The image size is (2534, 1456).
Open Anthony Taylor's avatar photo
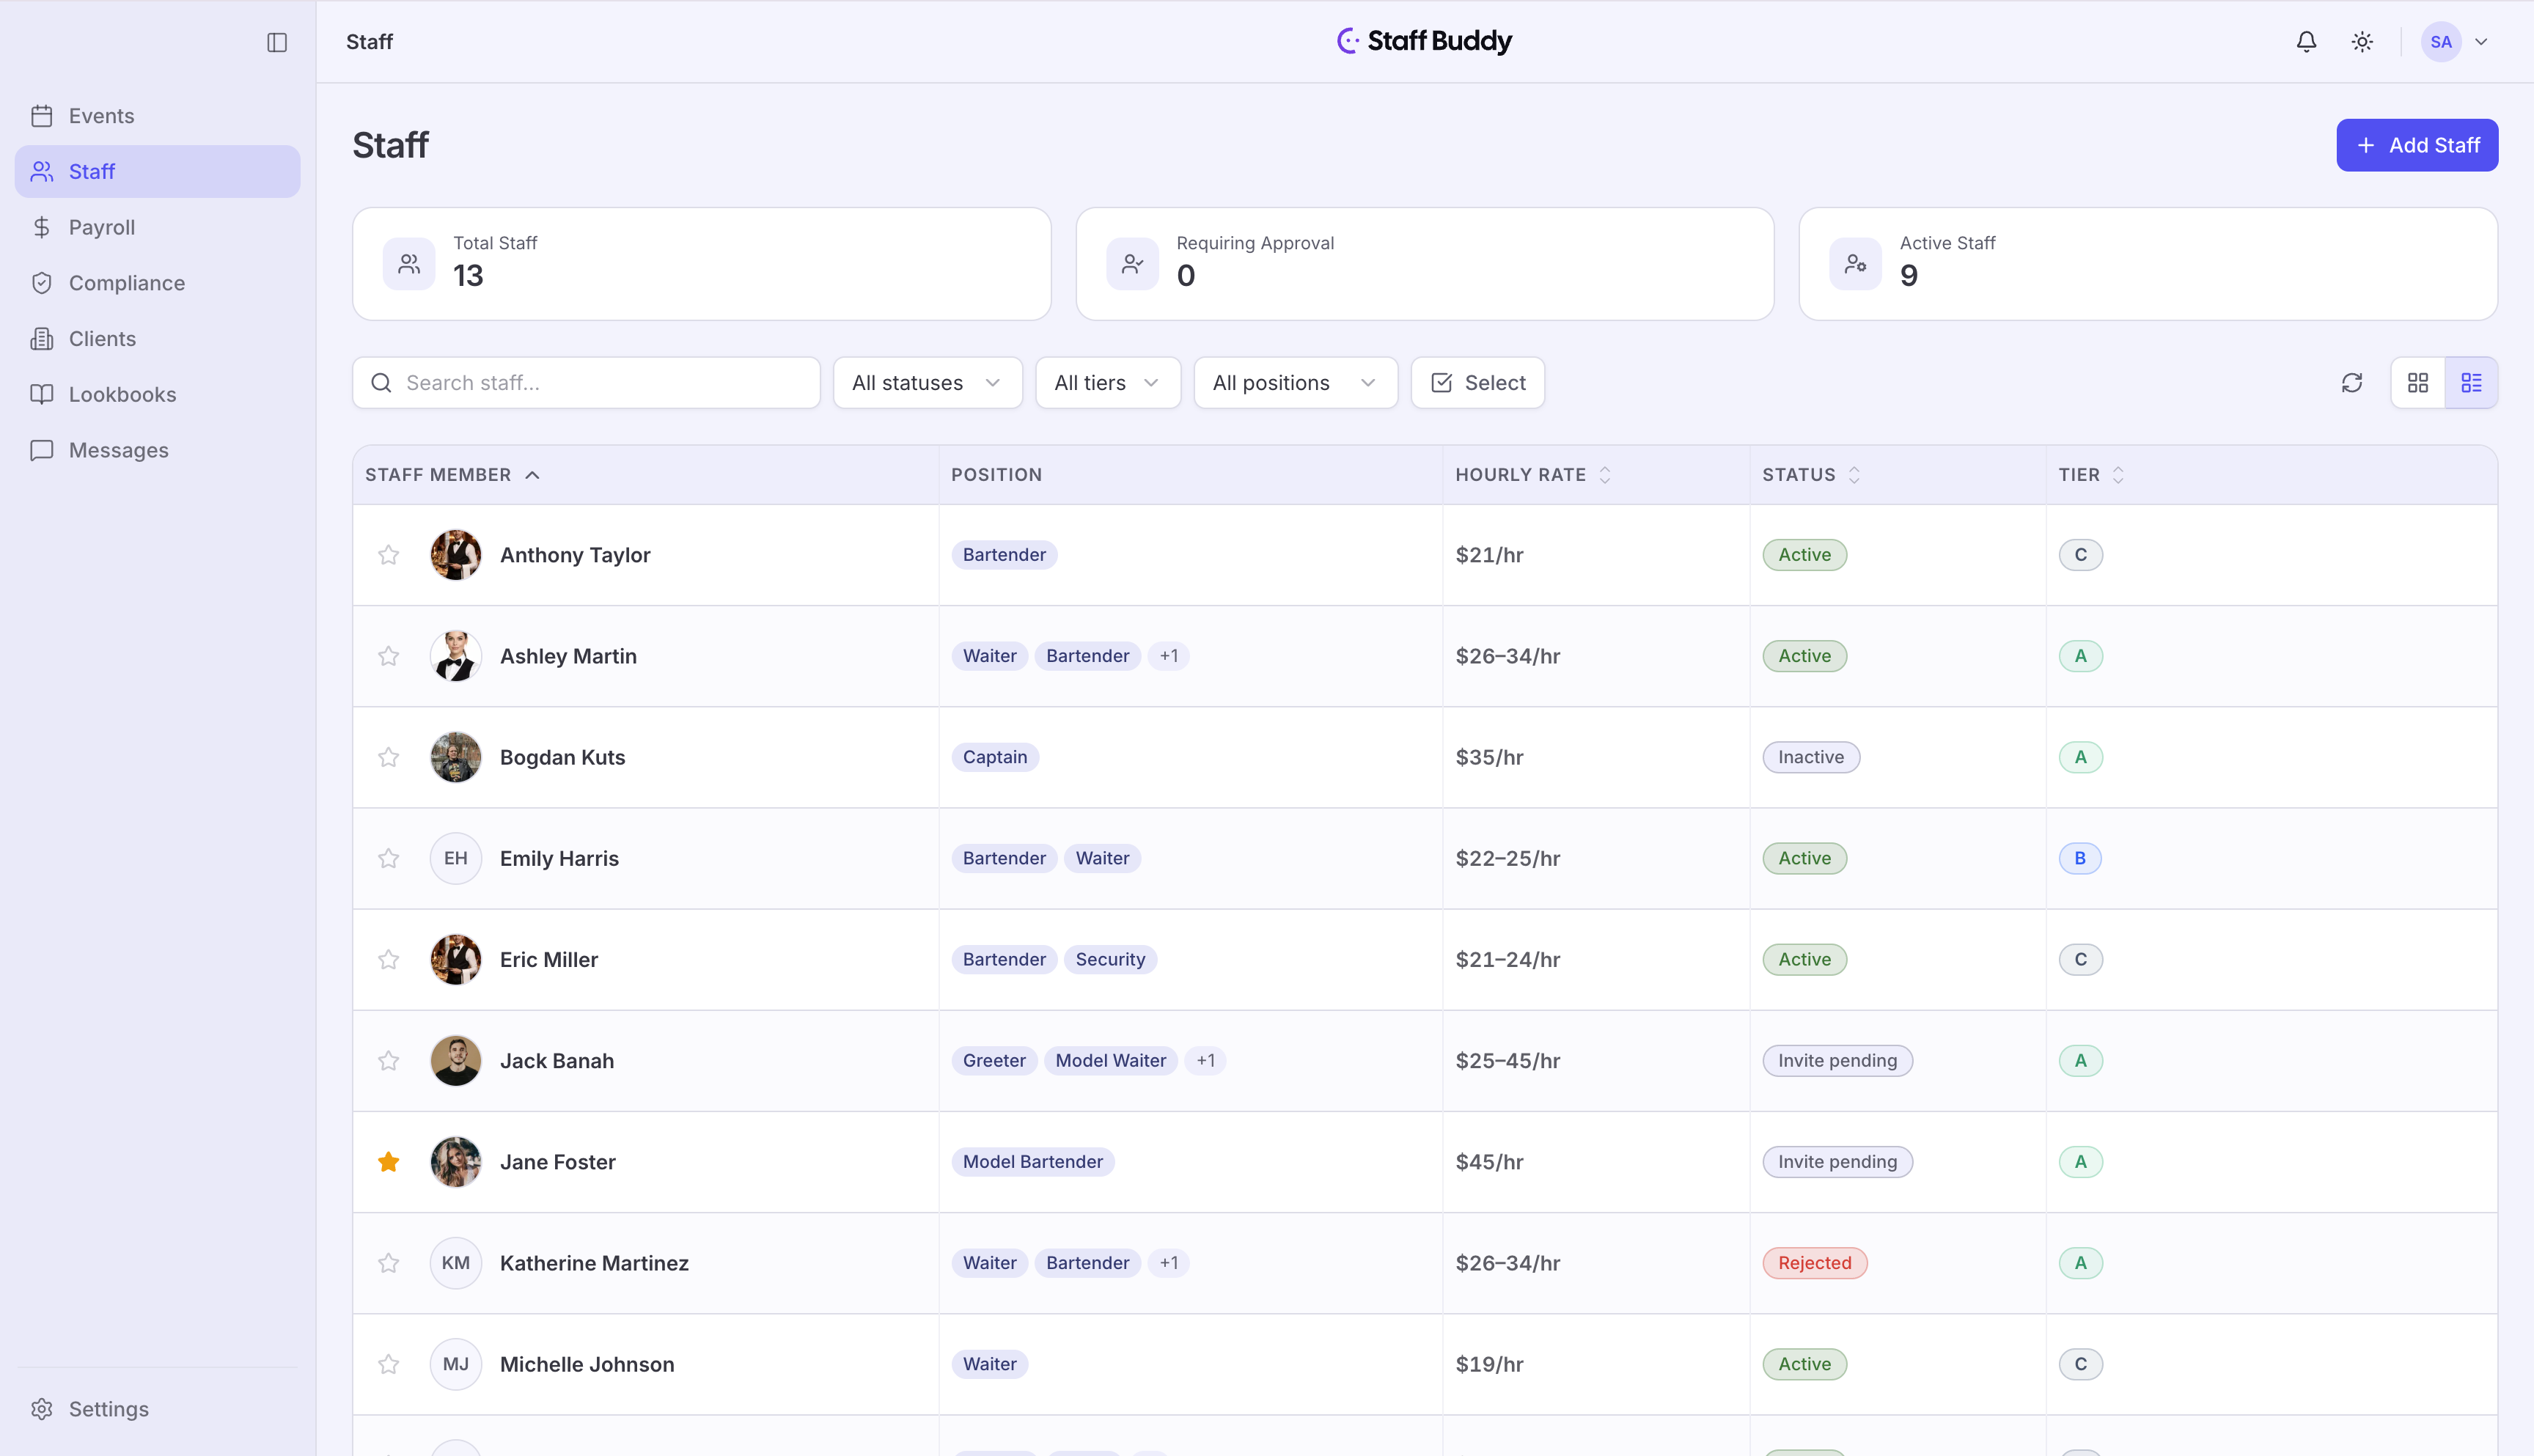coord(456,555)
